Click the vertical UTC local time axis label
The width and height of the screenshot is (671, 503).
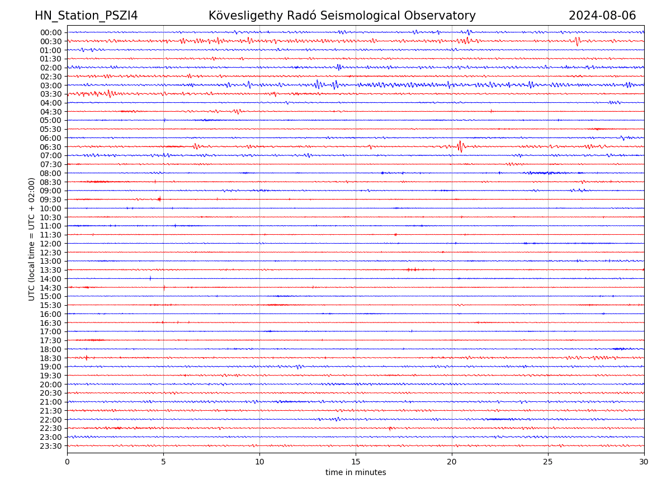pos(32,239)
